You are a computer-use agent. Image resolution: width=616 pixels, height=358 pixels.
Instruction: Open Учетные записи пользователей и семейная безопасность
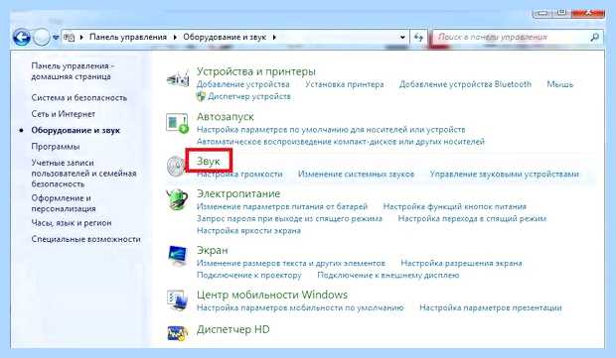(83, 173)
